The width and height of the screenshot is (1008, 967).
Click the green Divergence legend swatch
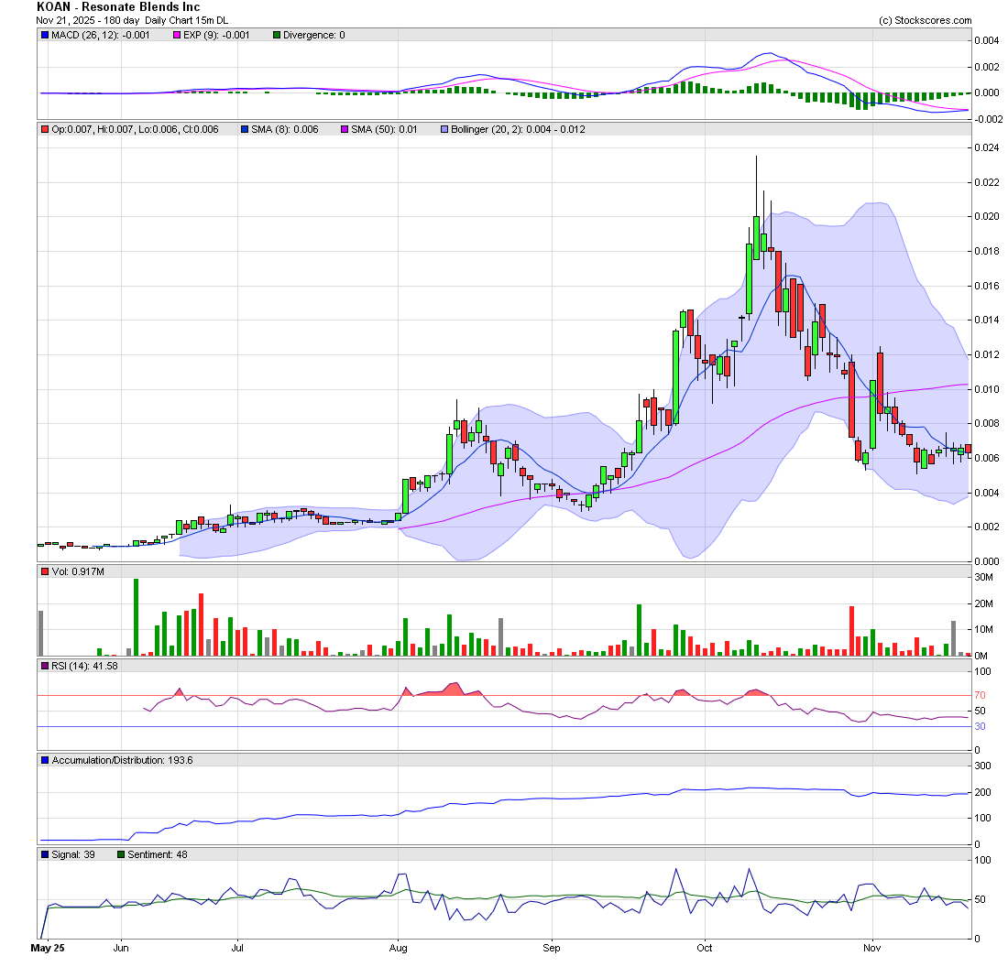pyautogui.click(x=277, y=36)
